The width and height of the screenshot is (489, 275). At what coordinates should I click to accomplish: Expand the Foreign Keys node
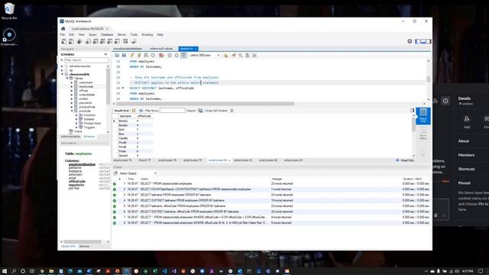tap(76, 123)
